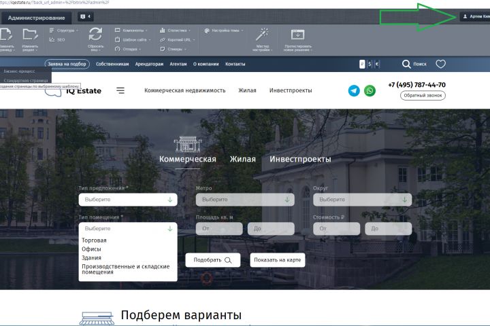Click the Поиск magnifier icon
The height and width of the screenshot is (326, 490).
(406, 64)
